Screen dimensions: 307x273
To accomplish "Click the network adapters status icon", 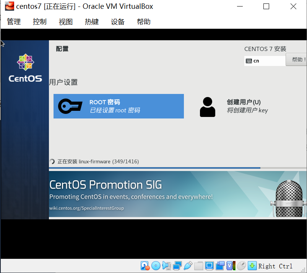I will (x=177, y=266).
